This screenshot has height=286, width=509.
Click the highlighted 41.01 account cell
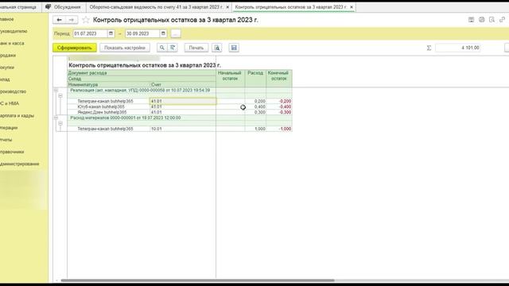[x=183, y=101]
